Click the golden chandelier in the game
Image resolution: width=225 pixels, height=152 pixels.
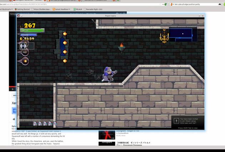pos(164,36)
